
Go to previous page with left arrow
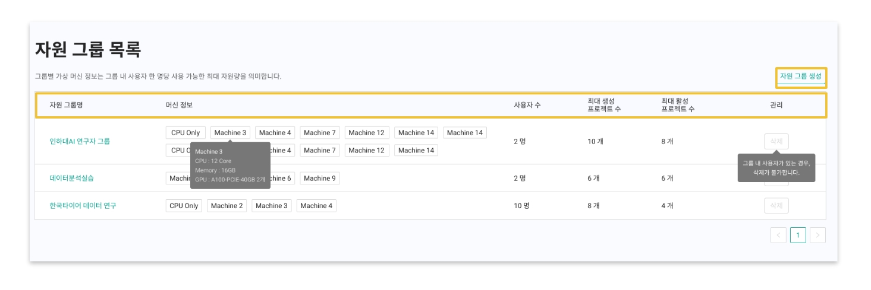point(778,235)
